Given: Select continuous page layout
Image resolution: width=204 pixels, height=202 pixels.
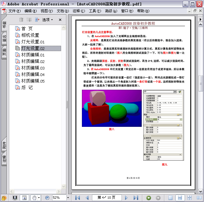Looking at the screenshot, I should [x=180, y=198].
